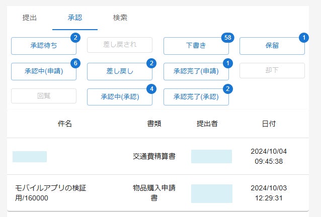Open the 検索 tab
The height and width of the screenshot is (217, 321).
pyautogui.click(x=120, y=18)
